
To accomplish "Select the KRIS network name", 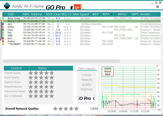I will (x=10, y=35).
